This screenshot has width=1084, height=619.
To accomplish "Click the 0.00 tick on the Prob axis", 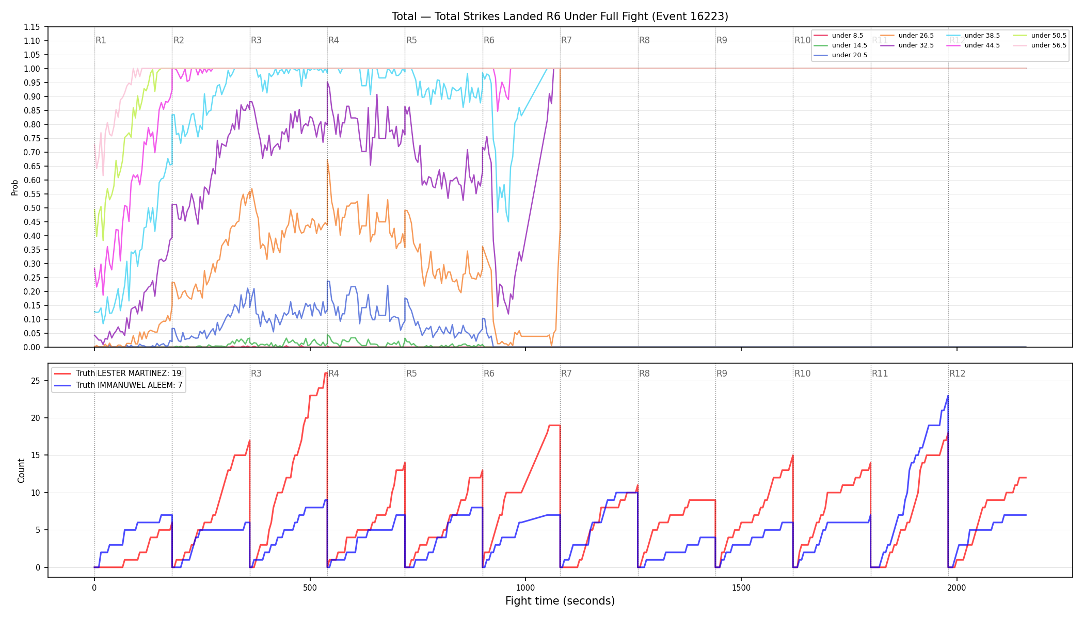I will click(x=32, y=347).
